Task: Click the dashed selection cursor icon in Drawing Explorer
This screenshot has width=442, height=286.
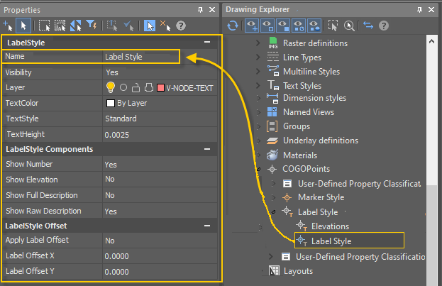Action: pyautogui.click(x=333, y=26)
